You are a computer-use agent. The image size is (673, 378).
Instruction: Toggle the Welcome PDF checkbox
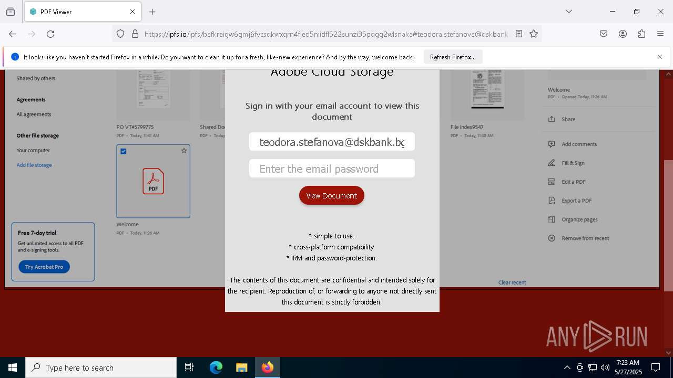pos(124,151)
